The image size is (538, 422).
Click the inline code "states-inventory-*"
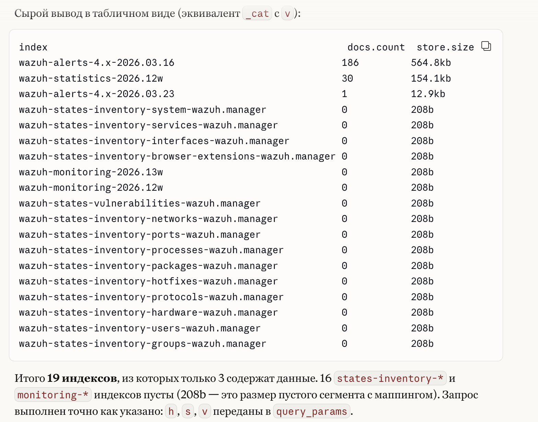pos(390,378)
